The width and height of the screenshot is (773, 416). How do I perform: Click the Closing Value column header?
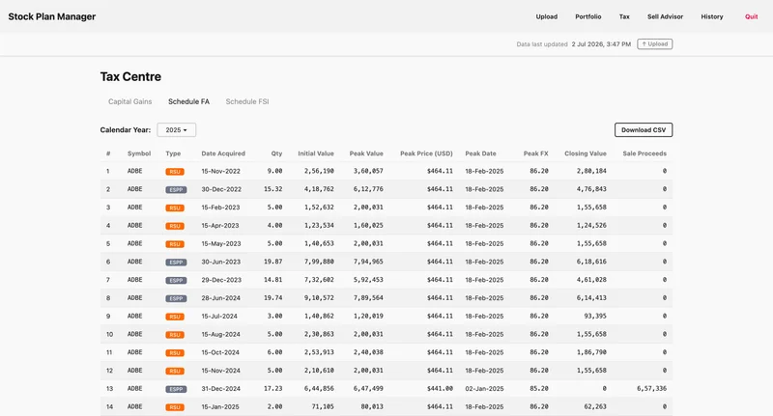pyautogui.click(x=586, y=153)
